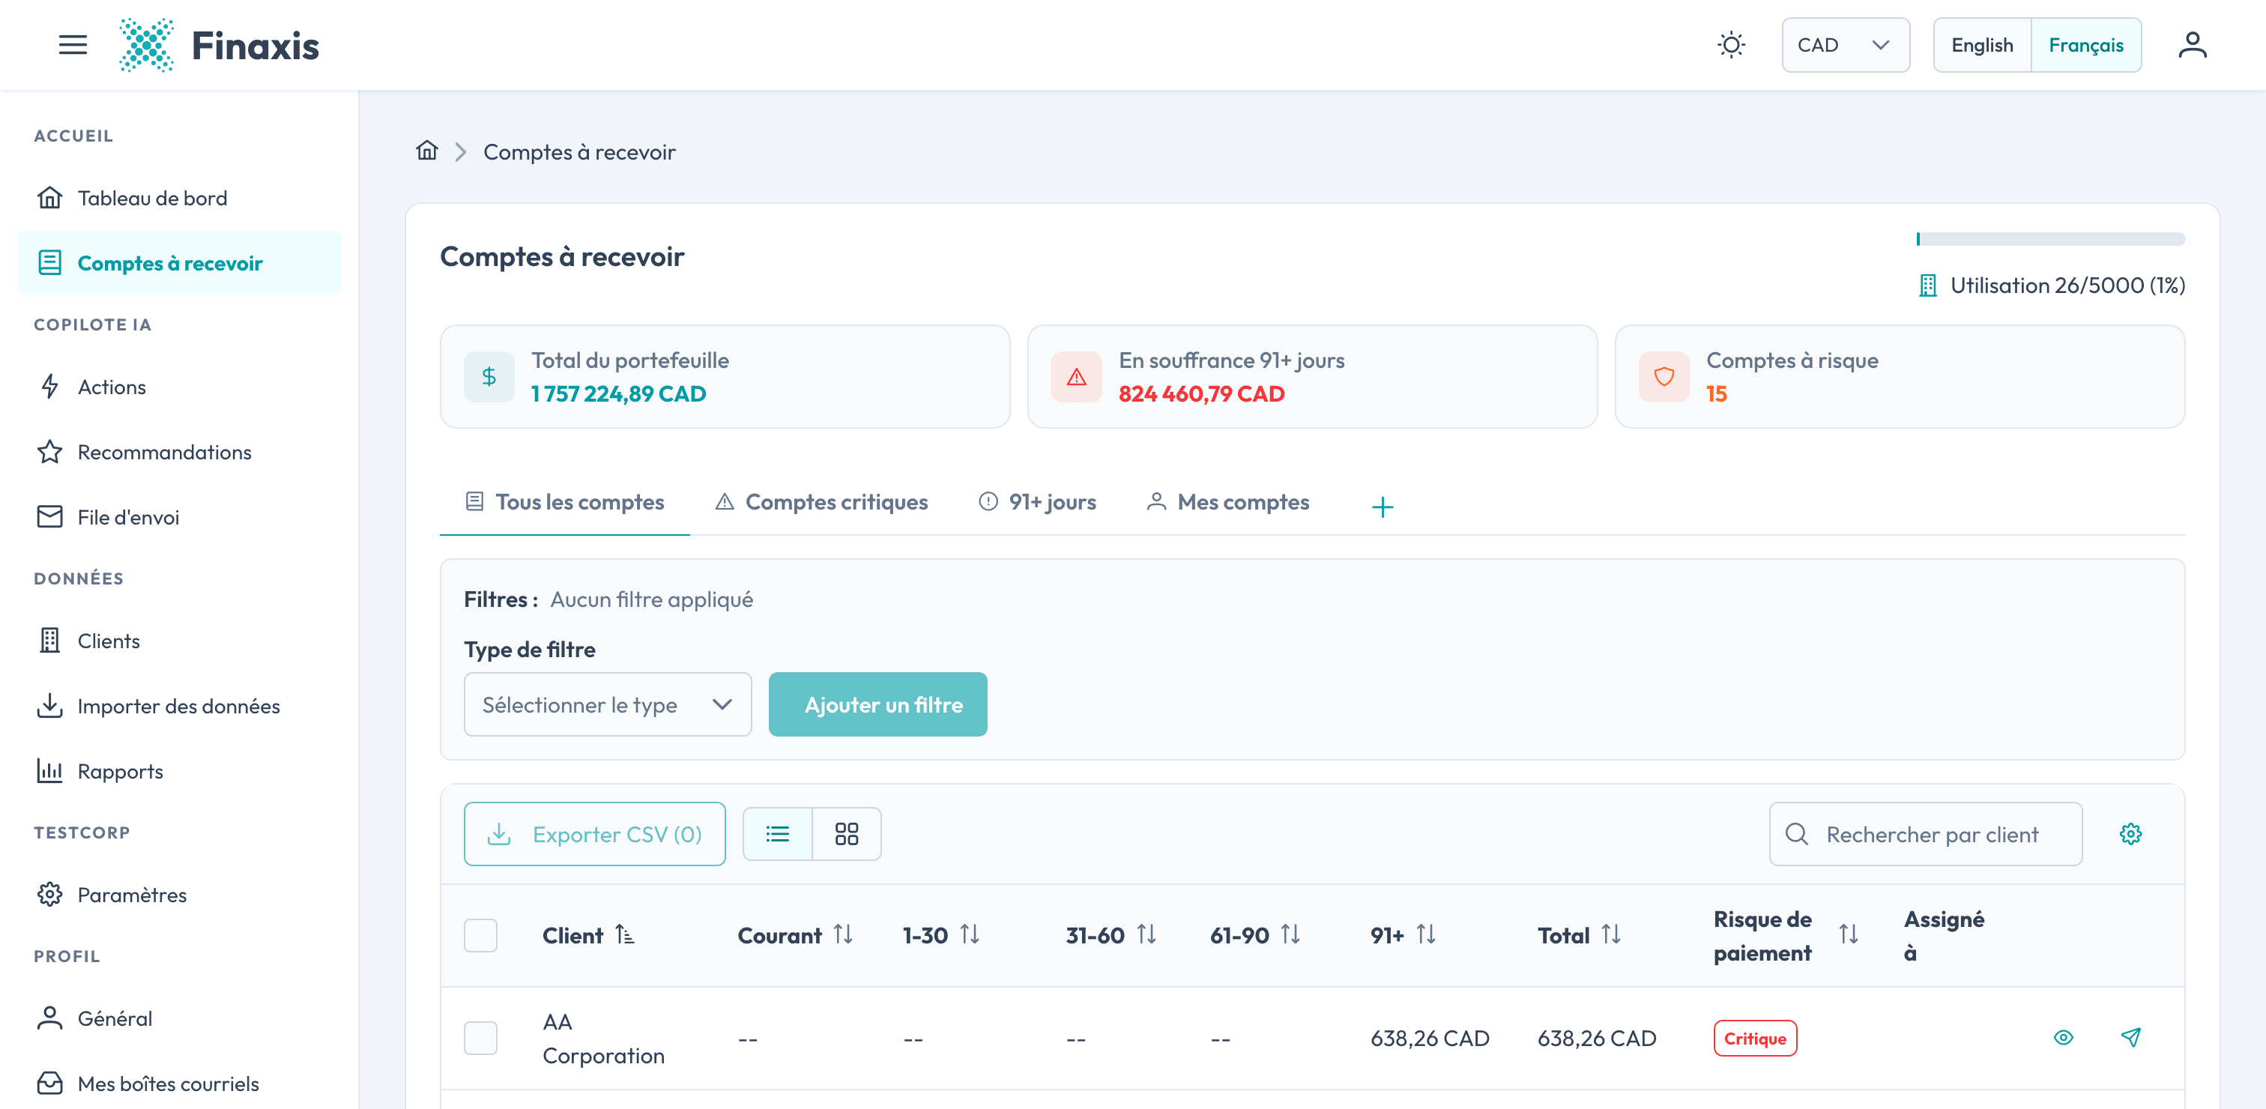This screenshot has width=2266, height=1109.
Task: Click Exporter CSV (0) button
Action: (x=595, y=832)
